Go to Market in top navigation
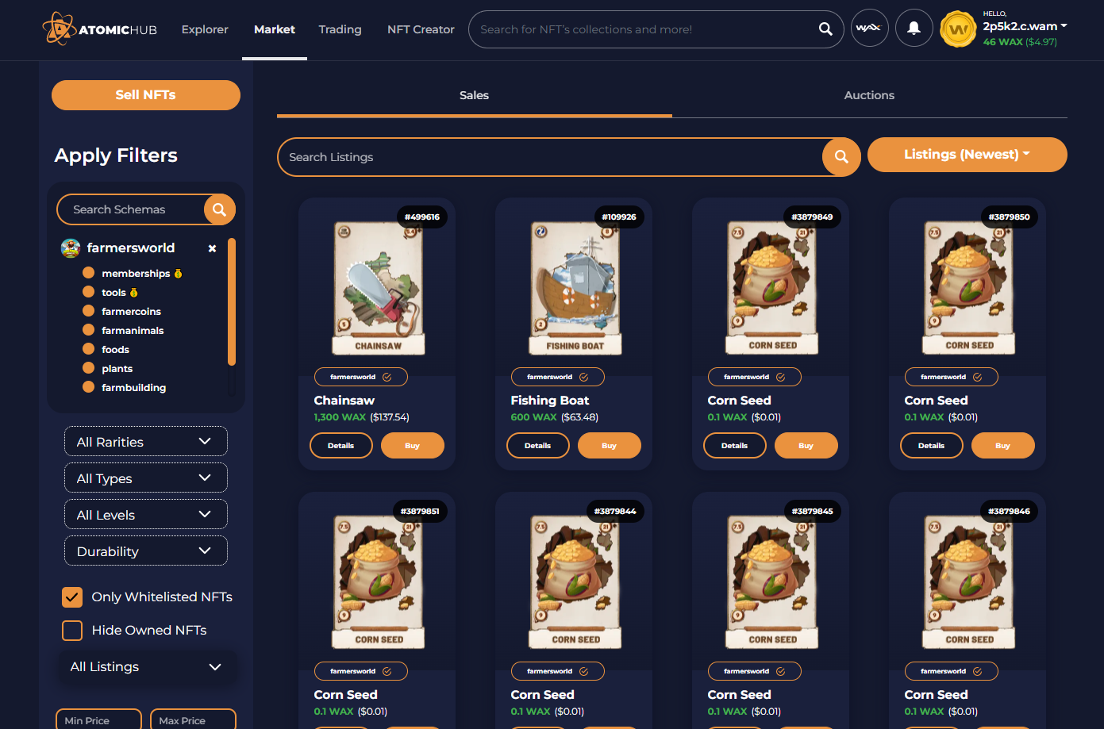The image size is (1104, 729). coord(275,29)
